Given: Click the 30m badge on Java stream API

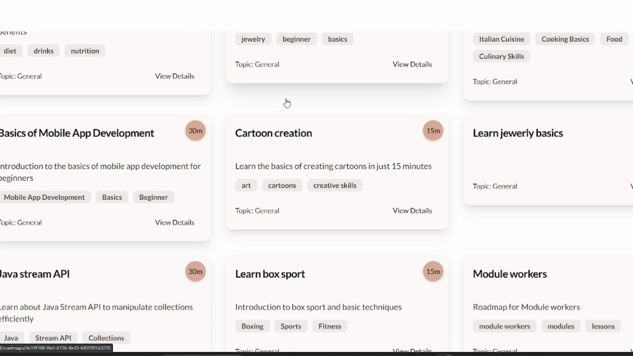Looking at the screenshot, I should 195,271.
